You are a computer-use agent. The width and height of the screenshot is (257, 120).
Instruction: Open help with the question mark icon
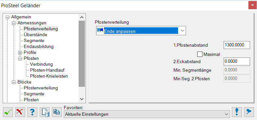point(32,112)
